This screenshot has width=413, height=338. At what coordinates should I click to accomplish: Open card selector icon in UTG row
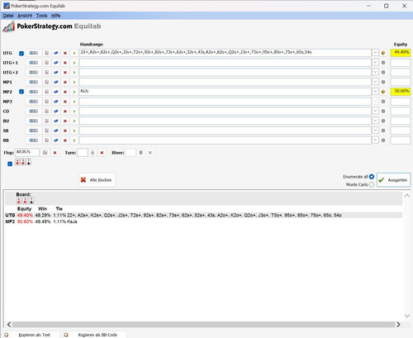47,53
